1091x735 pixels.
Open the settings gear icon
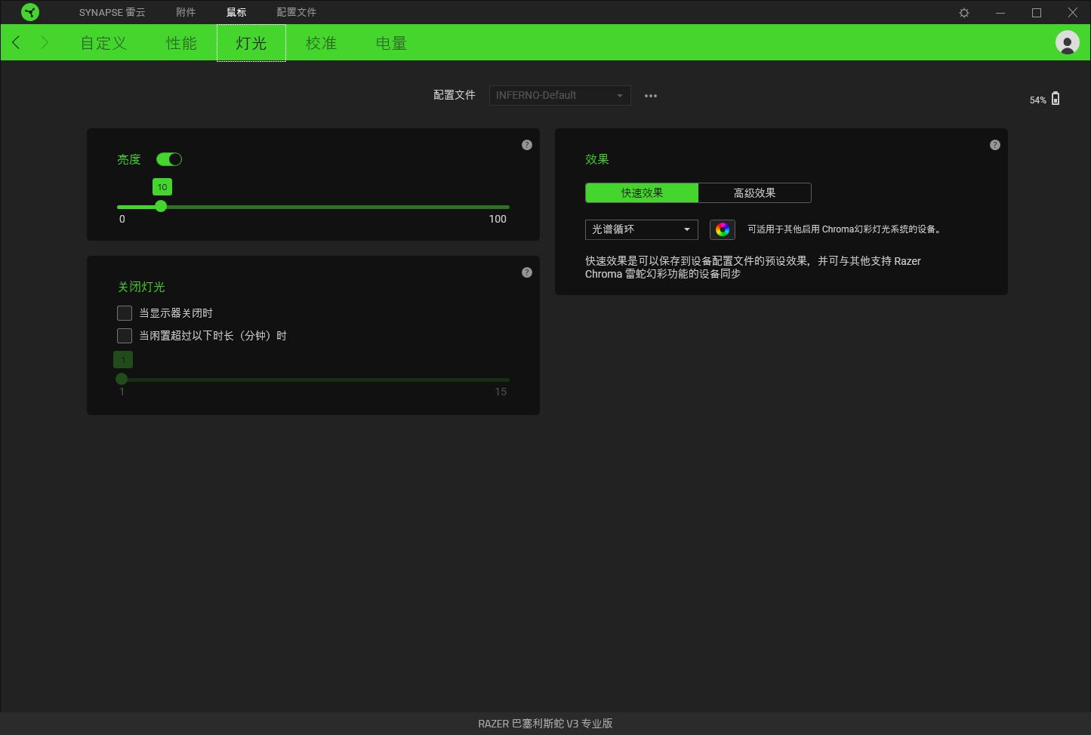pos(964,13)
